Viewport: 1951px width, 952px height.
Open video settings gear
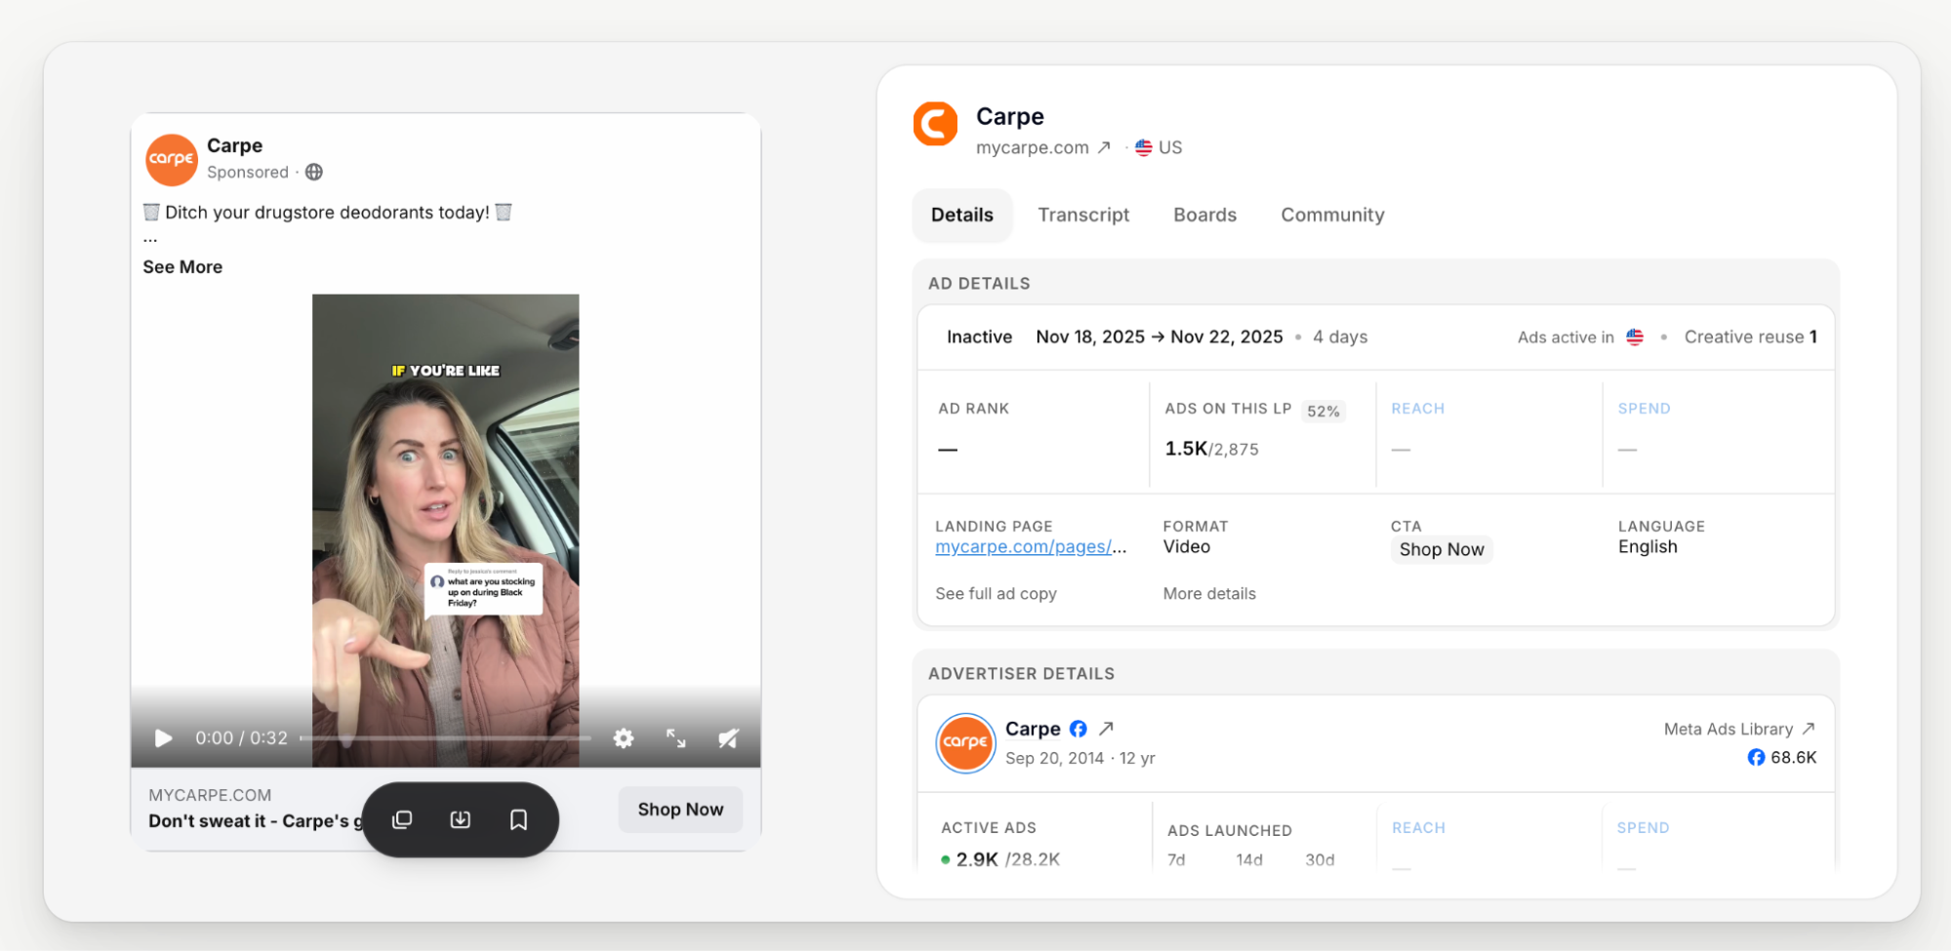pyautogui.click(x=624, y=738)
